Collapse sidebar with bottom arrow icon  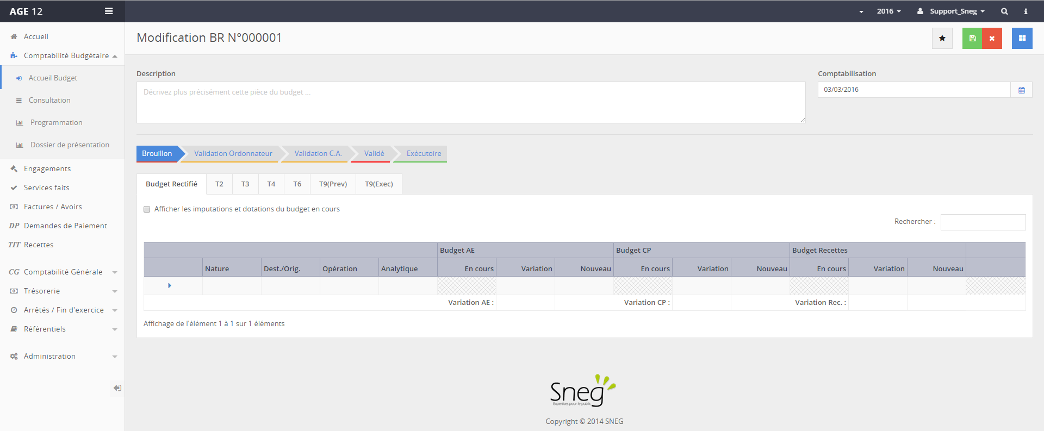[x=117, y=388]
